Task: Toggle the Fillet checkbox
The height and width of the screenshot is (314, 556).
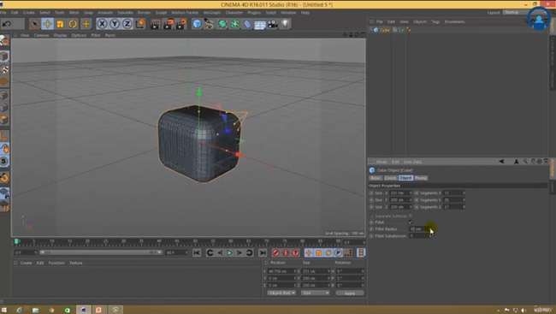Action: point(411,222)
